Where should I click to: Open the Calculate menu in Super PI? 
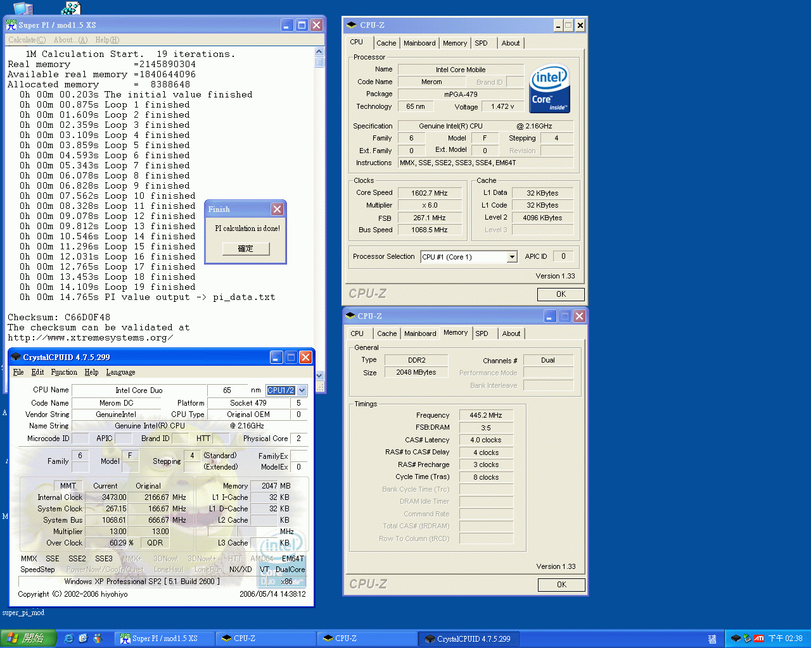pyautogui.click(x=27, y=40)
